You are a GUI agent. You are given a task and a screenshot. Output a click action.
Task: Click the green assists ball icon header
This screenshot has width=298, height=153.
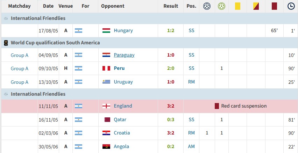coord(221,6)
